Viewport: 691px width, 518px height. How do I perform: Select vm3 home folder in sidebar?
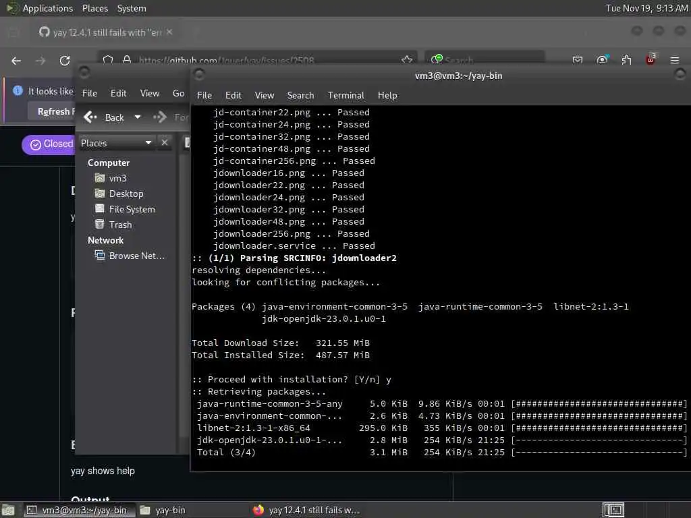click(x=111, y=178)
